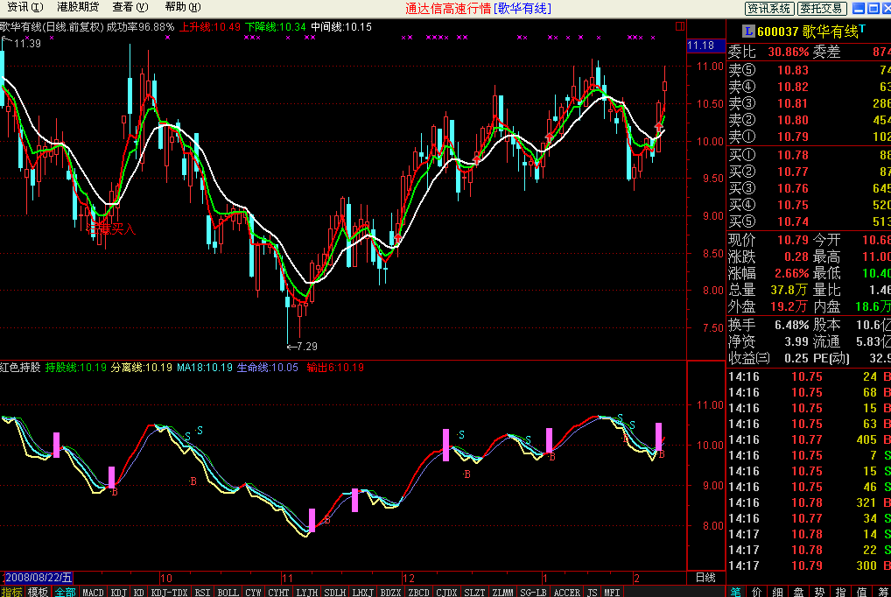Switch to the CJDX indicator
Viewport: 891px width, 597px height.
[x=446, y=593]
